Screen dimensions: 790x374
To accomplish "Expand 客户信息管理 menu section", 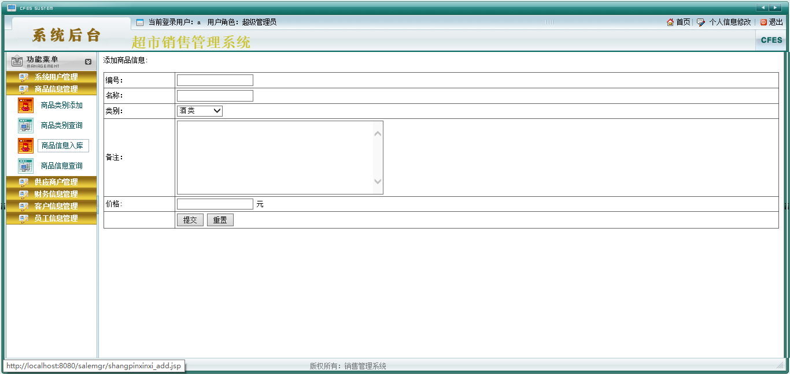I will coord(51,206).
